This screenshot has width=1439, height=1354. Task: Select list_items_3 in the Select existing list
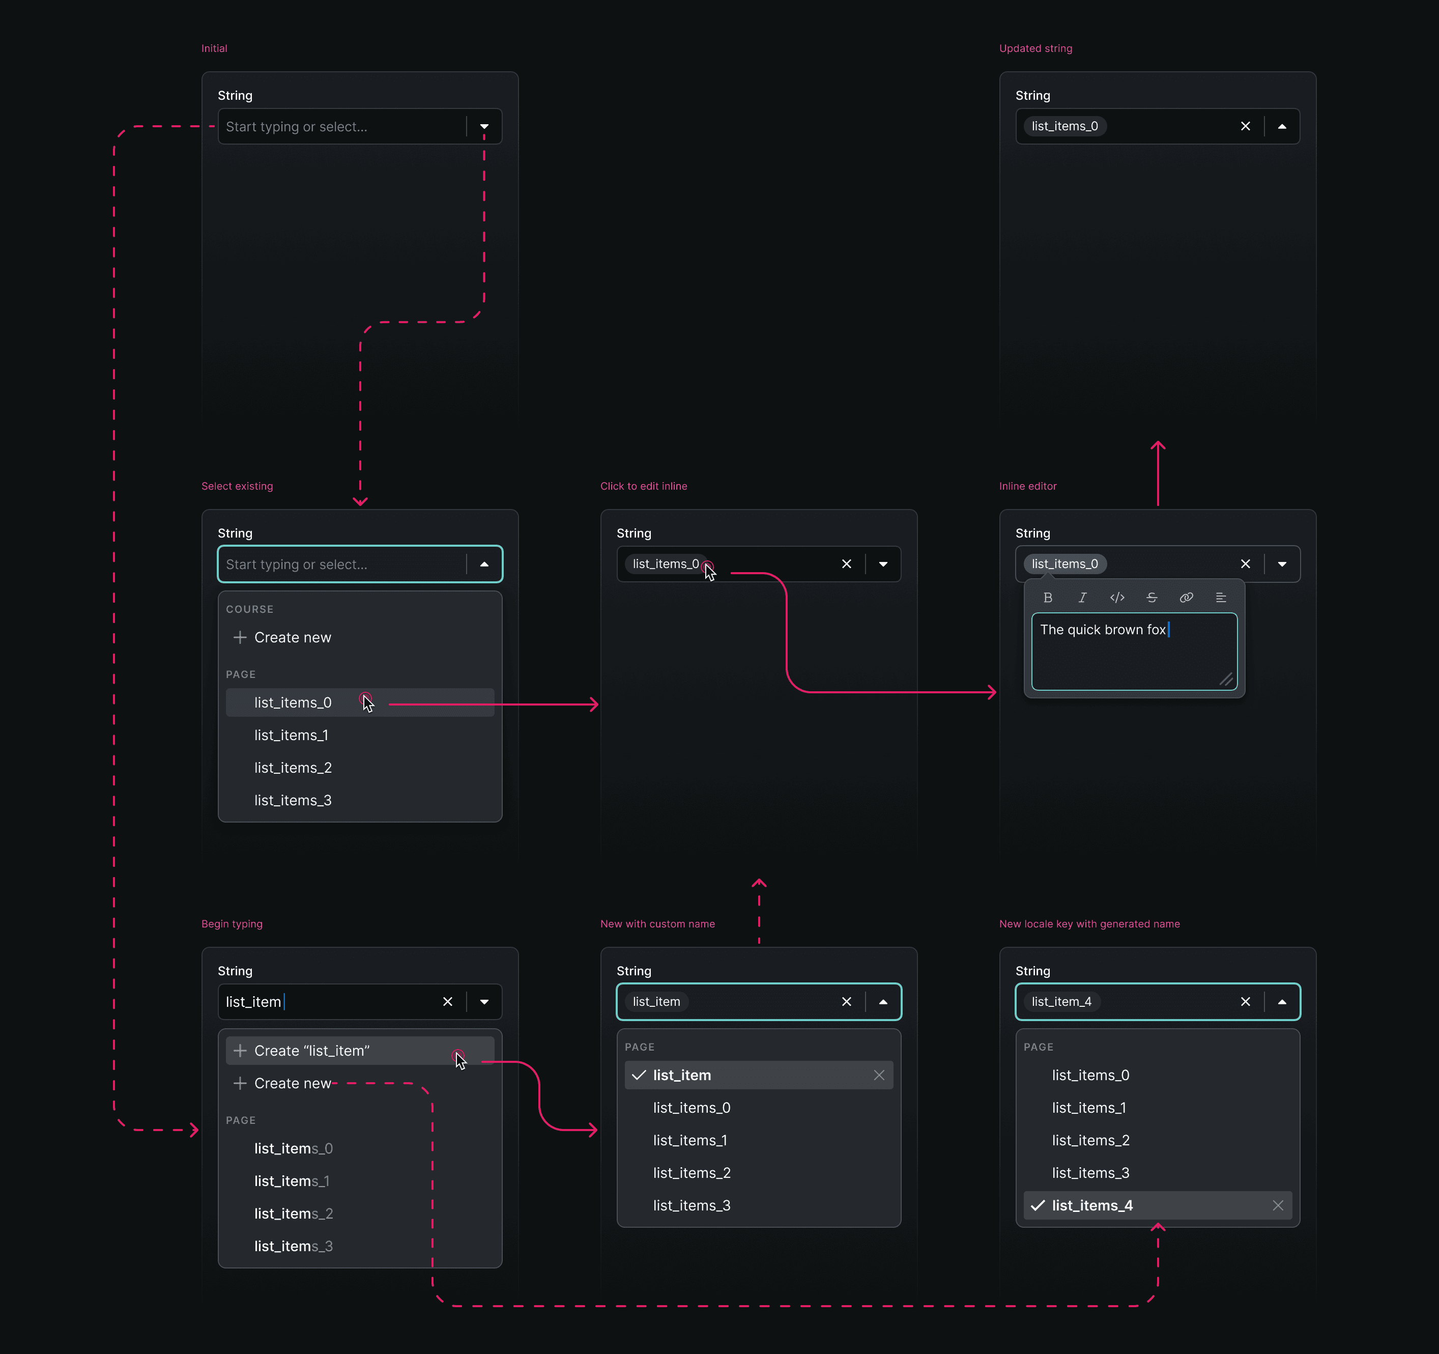click(360, 800)
